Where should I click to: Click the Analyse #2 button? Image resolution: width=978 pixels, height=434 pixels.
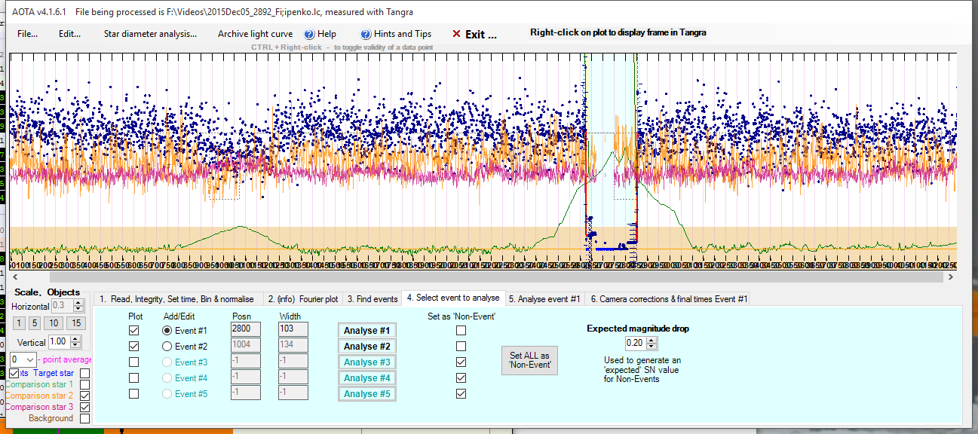367,347
